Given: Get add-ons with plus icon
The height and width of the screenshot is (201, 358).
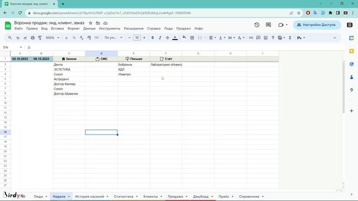Looking at the screenshot, I should click(352, 111).
